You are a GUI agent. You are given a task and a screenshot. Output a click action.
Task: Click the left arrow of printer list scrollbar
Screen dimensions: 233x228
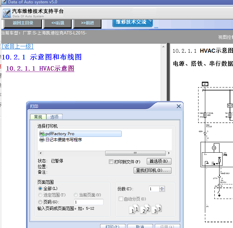[x=41, y=153]
